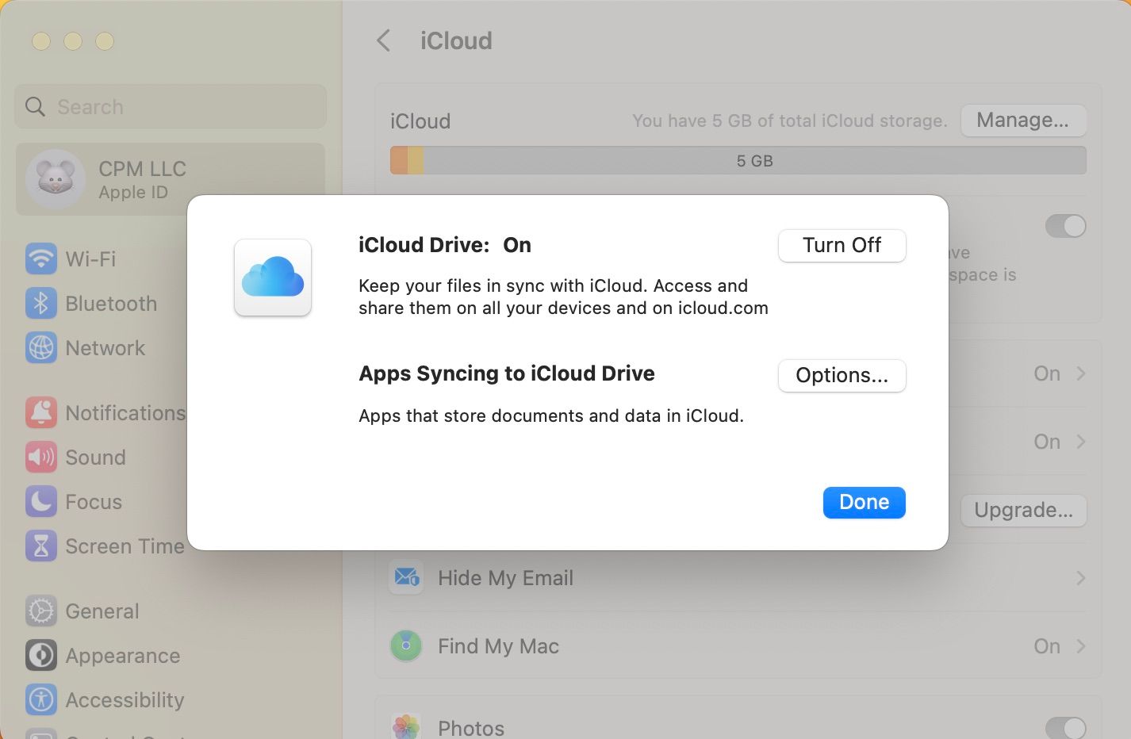Image resolution: width=1131 pixels, height=739 pixels.
Task: Select the Focus moon icon
Action: point(41,502)
